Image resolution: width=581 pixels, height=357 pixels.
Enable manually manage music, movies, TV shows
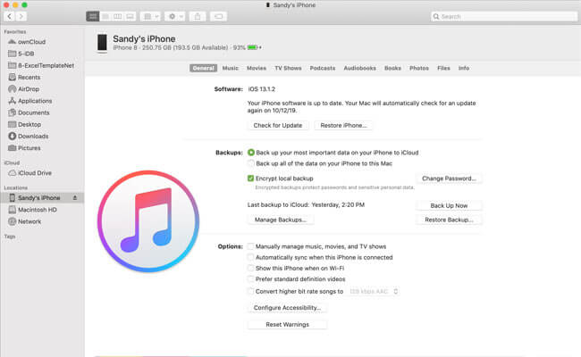251,246
